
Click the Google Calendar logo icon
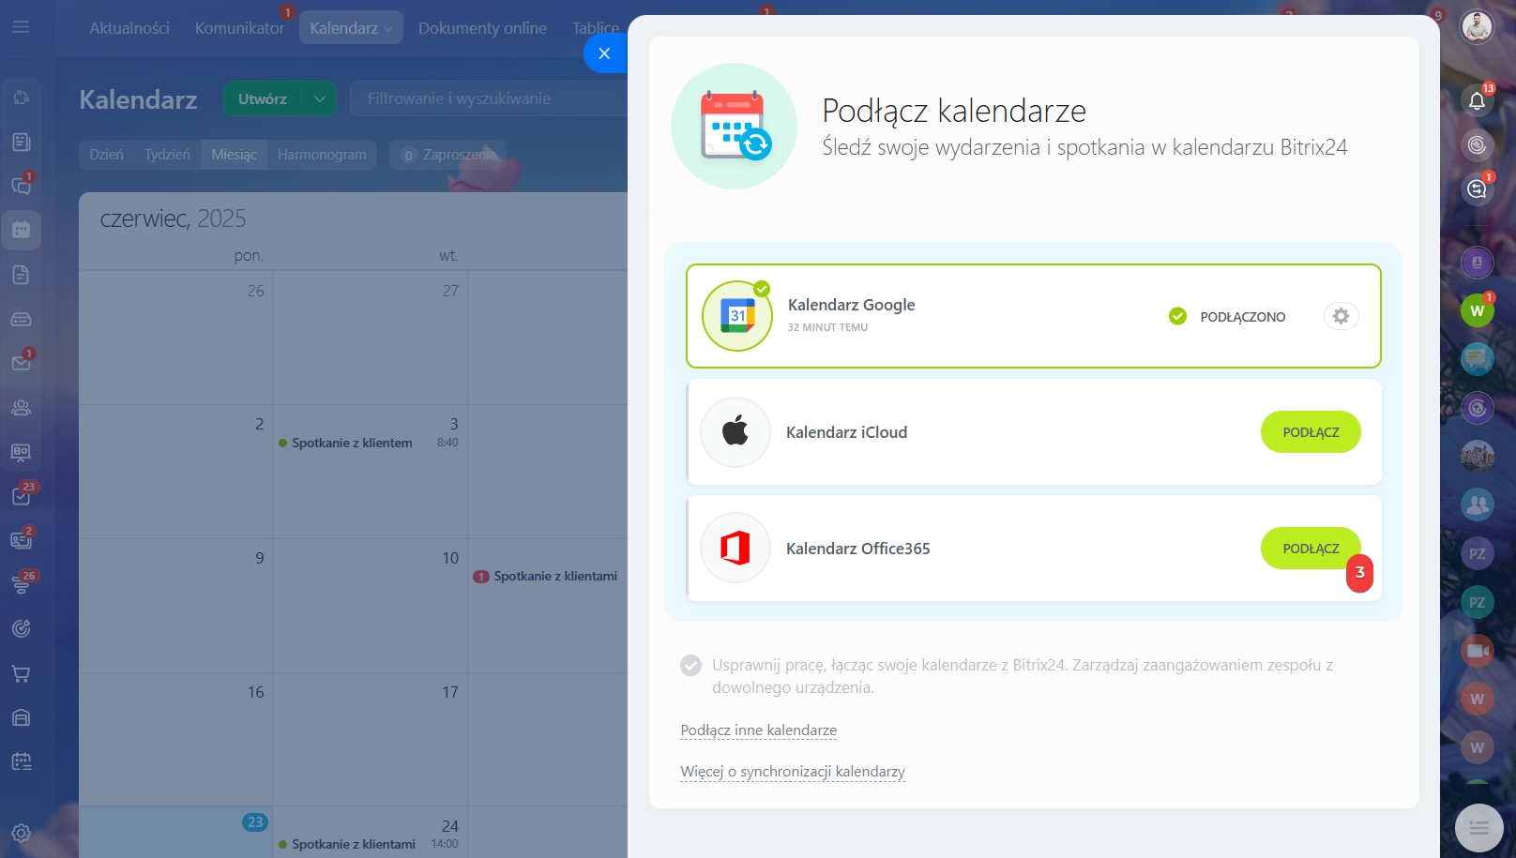[737, 316]
